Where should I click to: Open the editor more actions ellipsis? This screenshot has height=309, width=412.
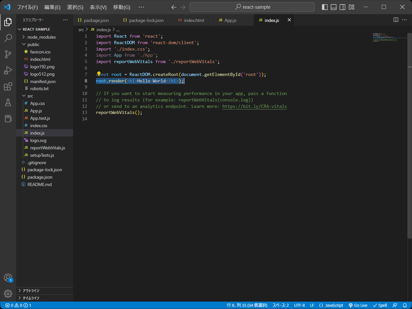coord(405,20)
